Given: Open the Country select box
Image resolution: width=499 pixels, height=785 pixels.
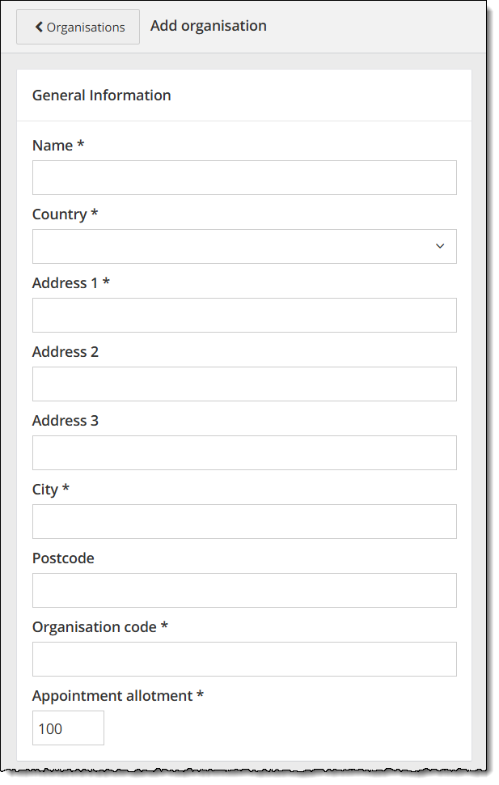Looking at the screenshot, I should pyautogui.click(x=235, y=246).
